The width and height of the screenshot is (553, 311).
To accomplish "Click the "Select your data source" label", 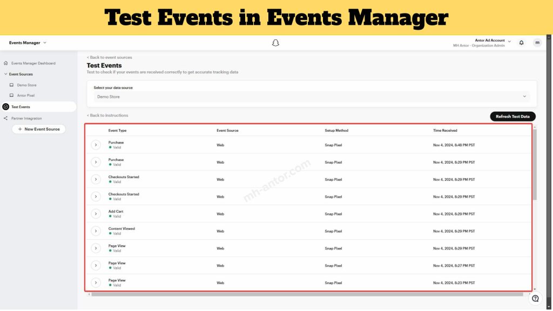I will [x=113, y=88].
